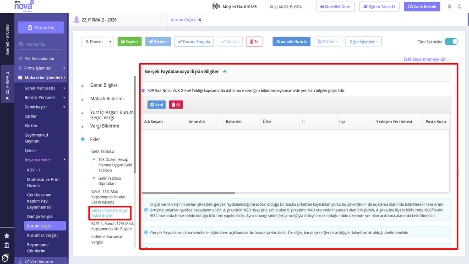Close the ZZ_FİRMA_2 side panel tab
This screenshot has height=264, width=469.
(7, 98)
